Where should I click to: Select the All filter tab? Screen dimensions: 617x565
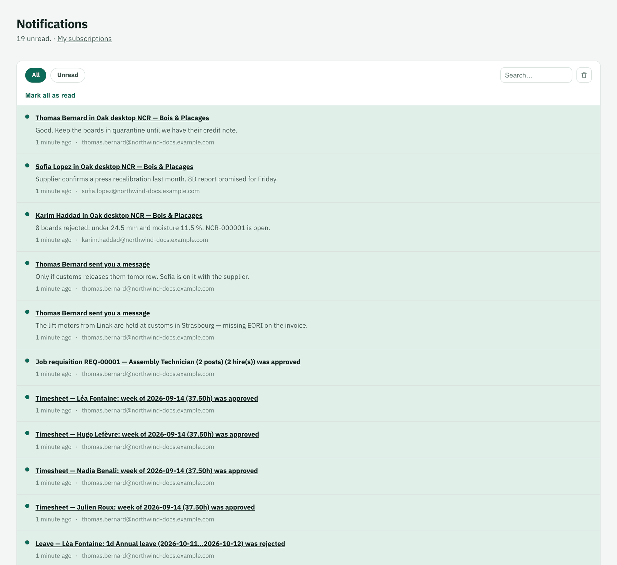[36, 75]
